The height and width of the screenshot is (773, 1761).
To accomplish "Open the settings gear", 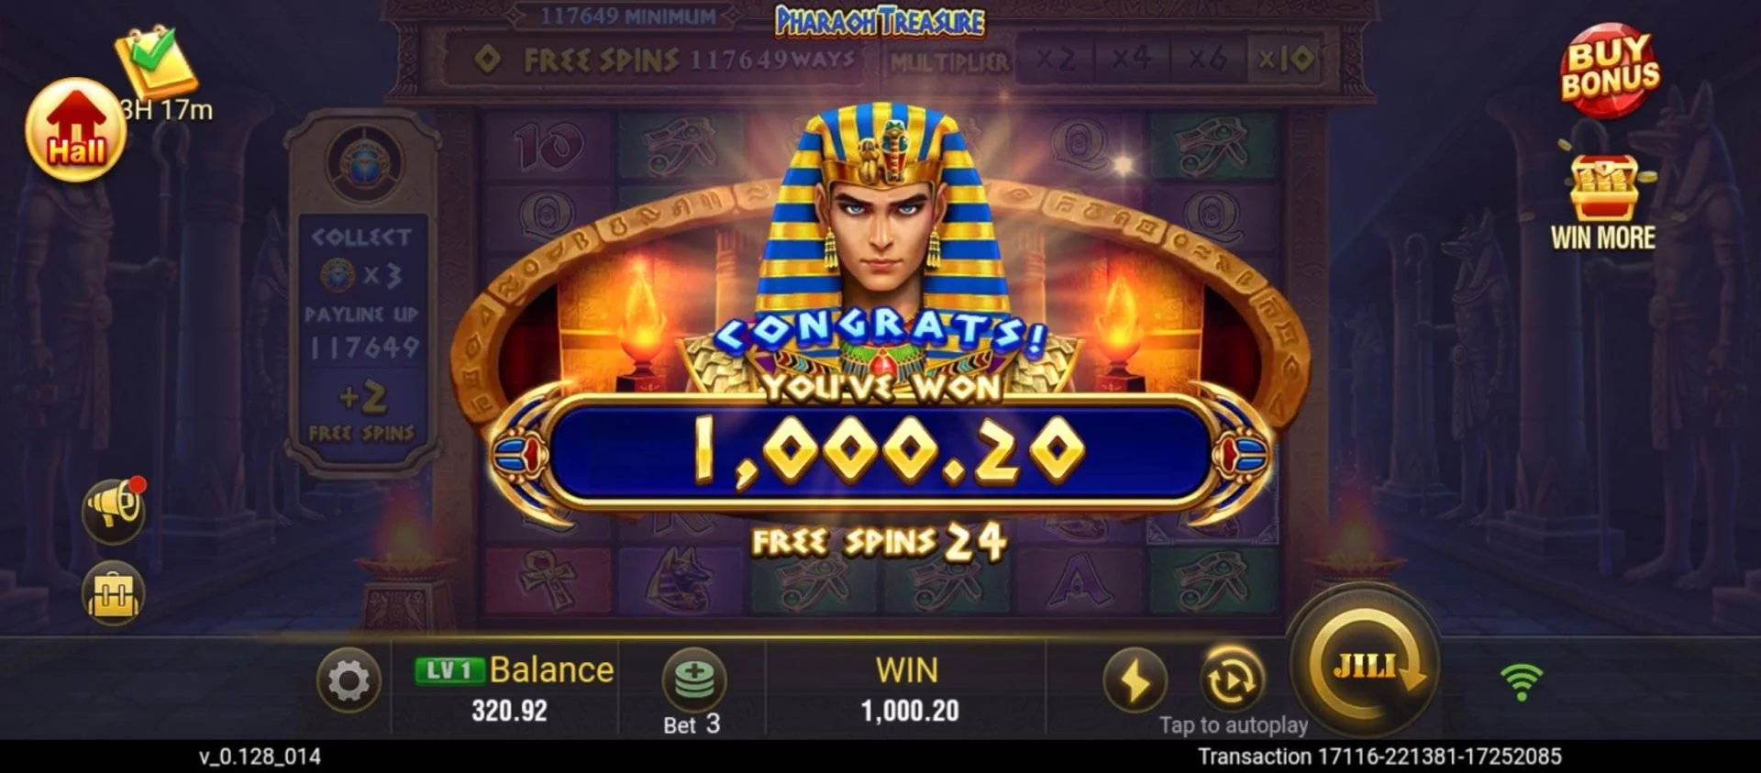I will click(x=349, y=681).
